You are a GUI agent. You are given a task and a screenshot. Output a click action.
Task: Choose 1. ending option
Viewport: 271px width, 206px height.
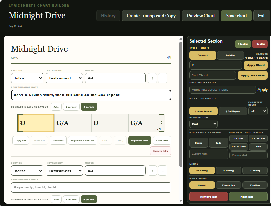(228, 171)
